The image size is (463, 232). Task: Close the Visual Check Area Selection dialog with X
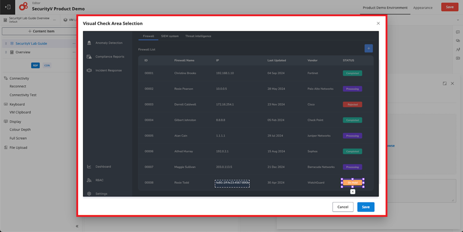pyautogui.click(x=378, y=23)
